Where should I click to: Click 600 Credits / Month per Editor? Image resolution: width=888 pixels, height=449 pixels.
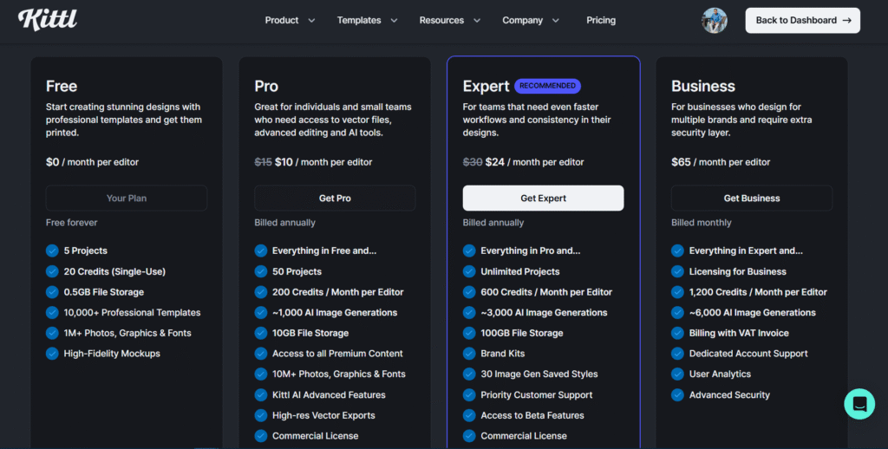click(x=546, y=292)
